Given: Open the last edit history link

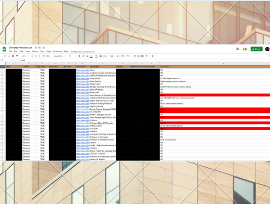Looking at the screenshot, I should pyautogui.click(x=83, y=51).
